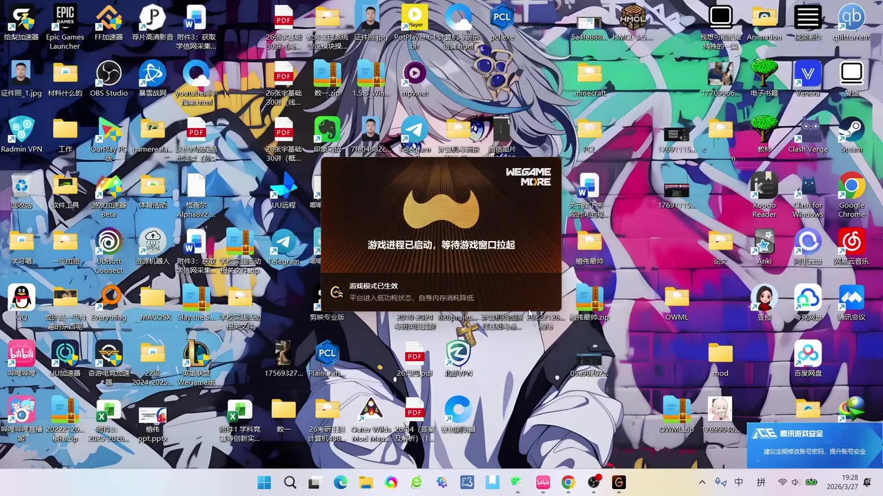The image size is (883, 496).
Task: Open Epic Games Launcher desktop shortcut
Action: tap(65, 27)
